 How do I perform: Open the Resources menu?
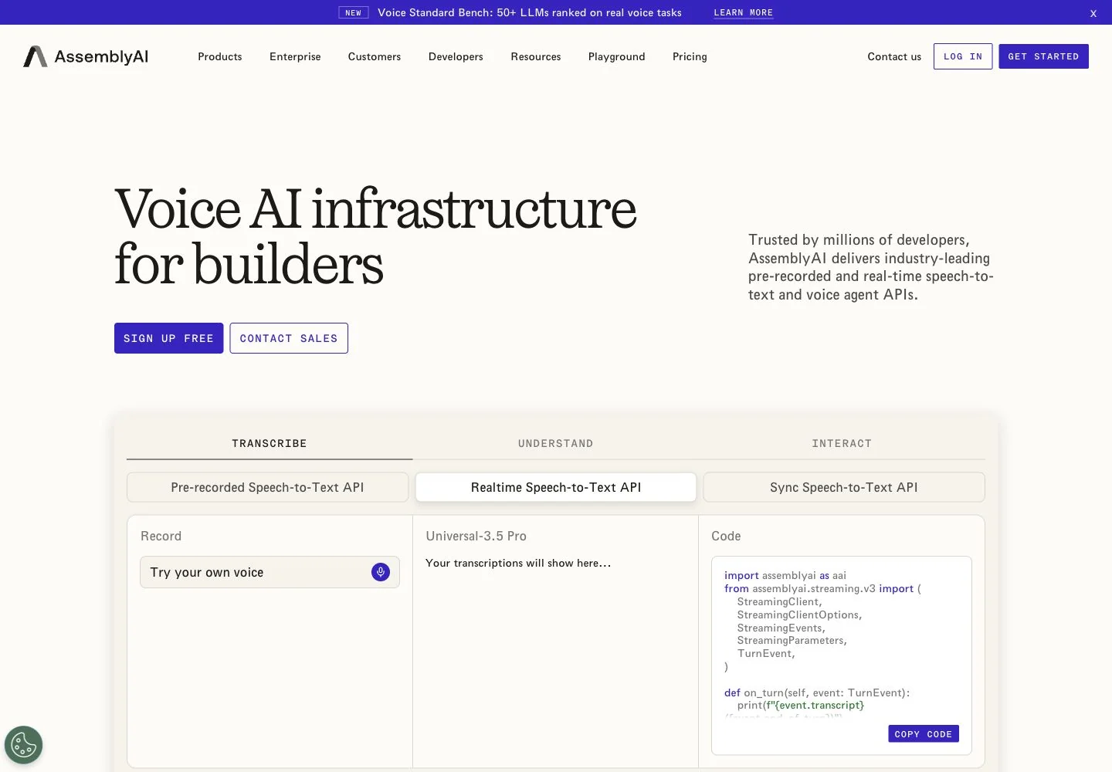[536, 56]
